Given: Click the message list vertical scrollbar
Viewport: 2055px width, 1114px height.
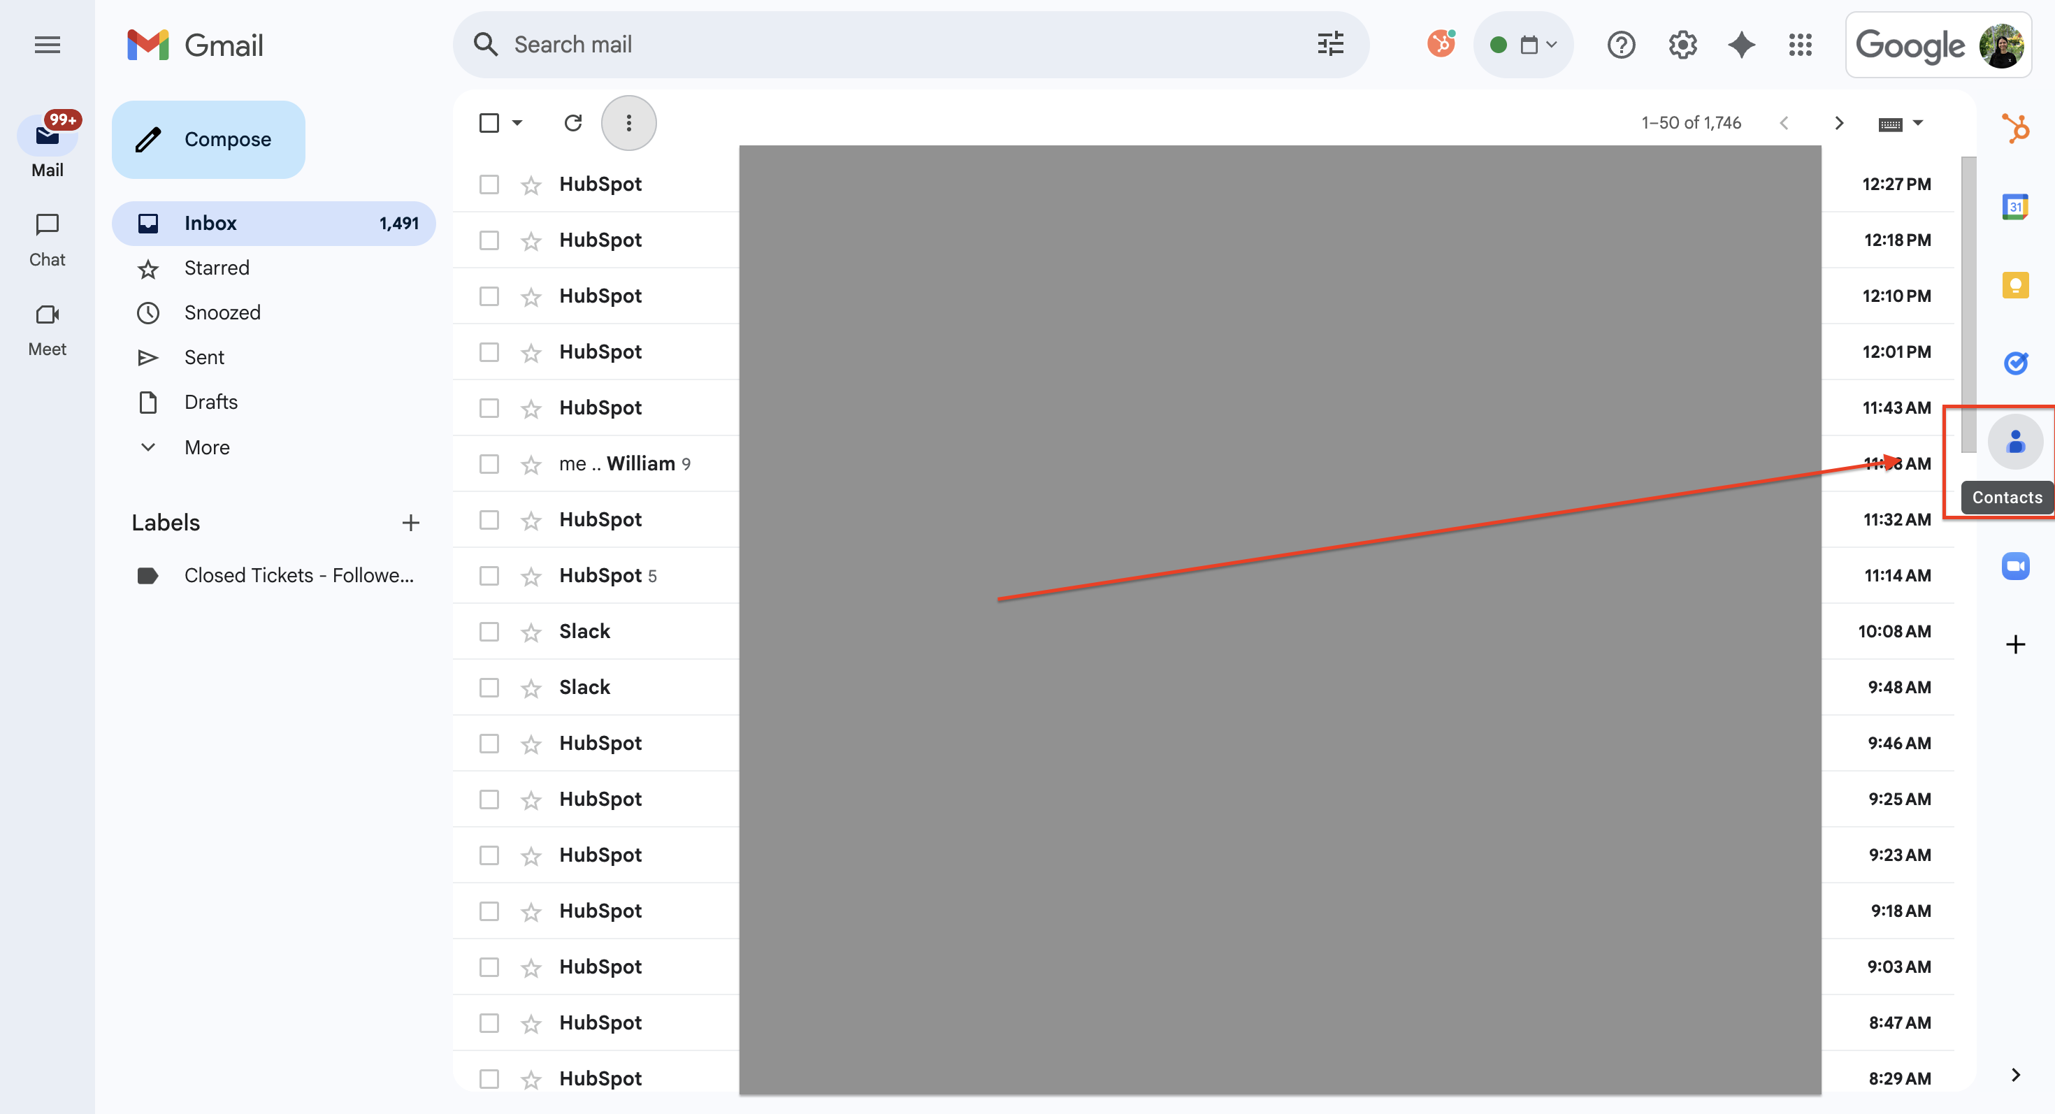Looking at the screenshot, I should pyautogui.click(x=1968, y=305).
